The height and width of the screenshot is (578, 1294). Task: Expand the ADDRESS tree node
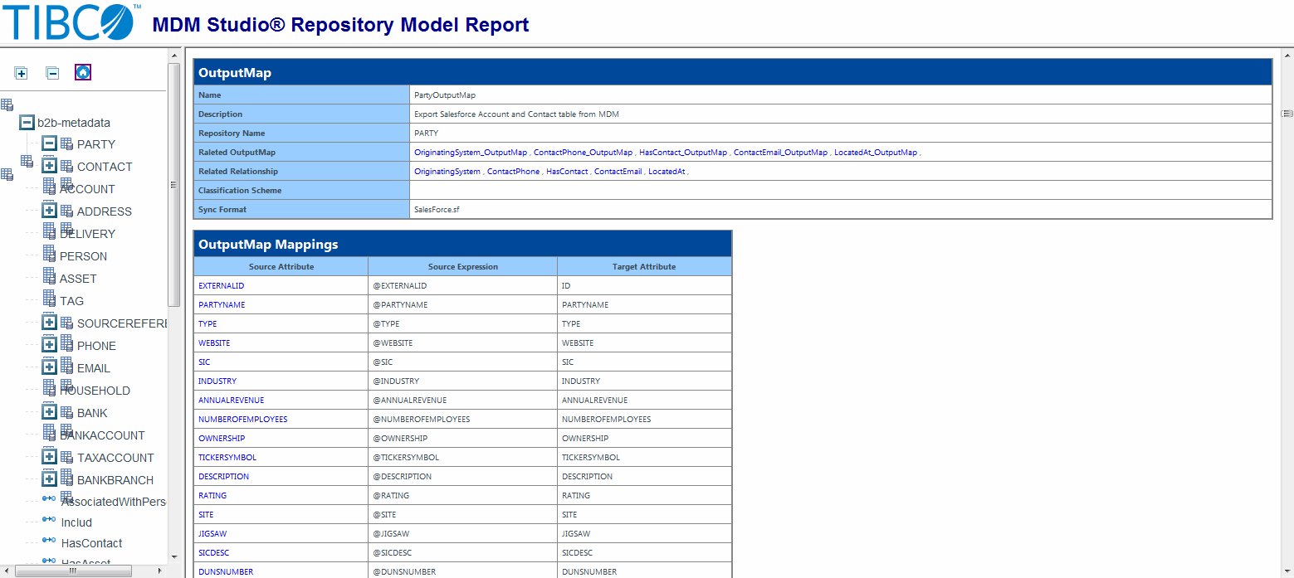tap(49, 211)
